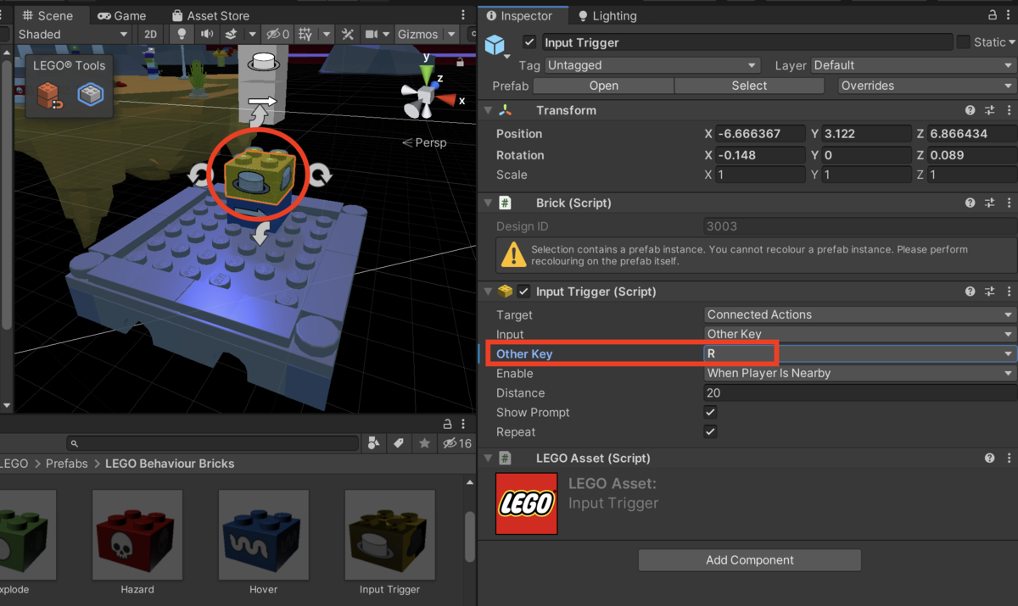This screenshot has width=1018, height=606.
Task: Toggle hidden objects visibility icon showing 0
Action: (x=277, y=35)
